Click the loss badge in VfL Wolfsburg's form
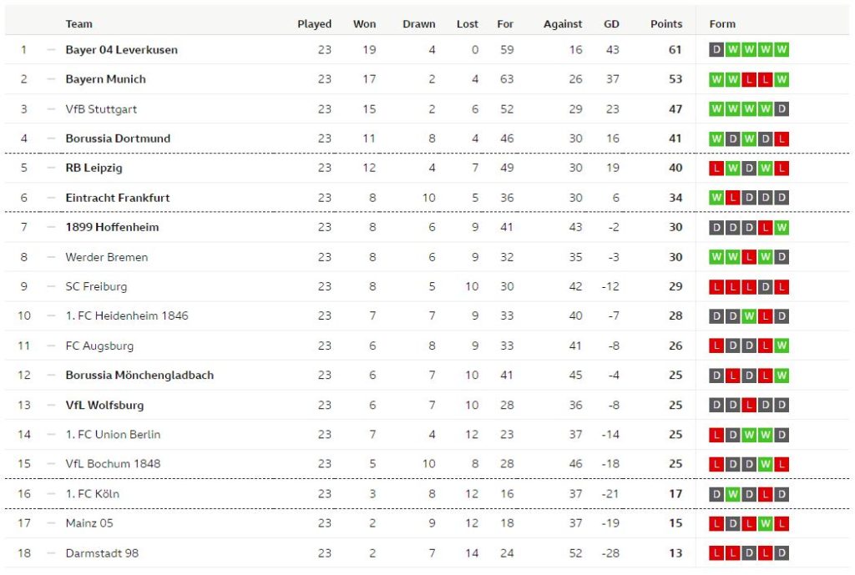Screen dimensions: 855x575 (x=749, y=406)
